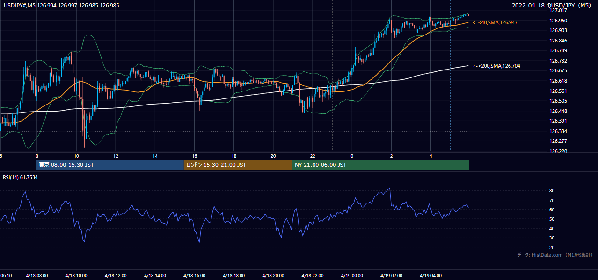Click price level 126.391 on the axis

pyautogui.click(x=558, y=121)
